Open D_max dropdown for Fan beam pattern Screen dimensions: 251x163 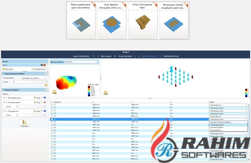[x=31, y=106]
